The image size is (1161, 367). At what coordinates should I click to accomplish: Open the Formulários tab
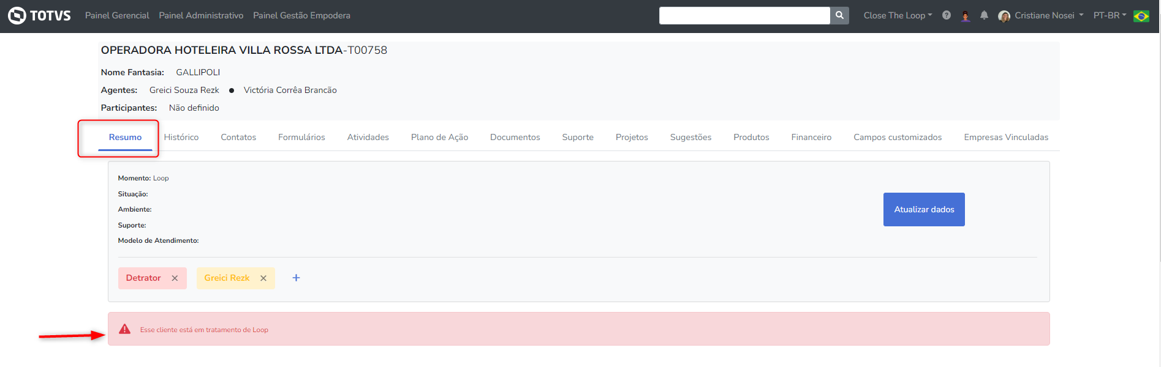pyautogui.click(x=301, y=137)
